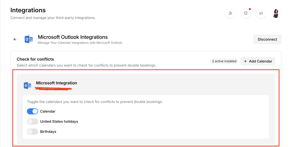Image resolution: width=291 pixels, height=147 pixels.
Task: Click the Integrations page heading
Action: 28,10
